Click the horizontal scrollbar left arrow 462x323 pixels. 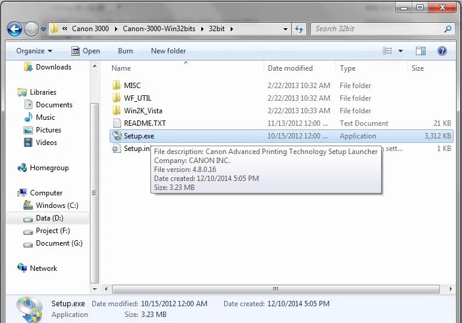point(106,289)
